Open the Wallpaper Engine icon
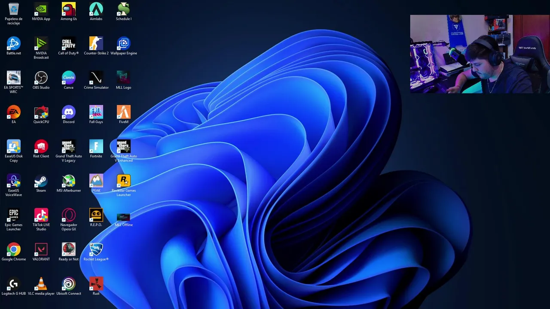550x309 pixels. (x=123, y=43)
